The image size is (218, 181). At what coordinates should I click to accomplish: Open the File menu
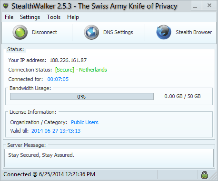pos(9,17)
